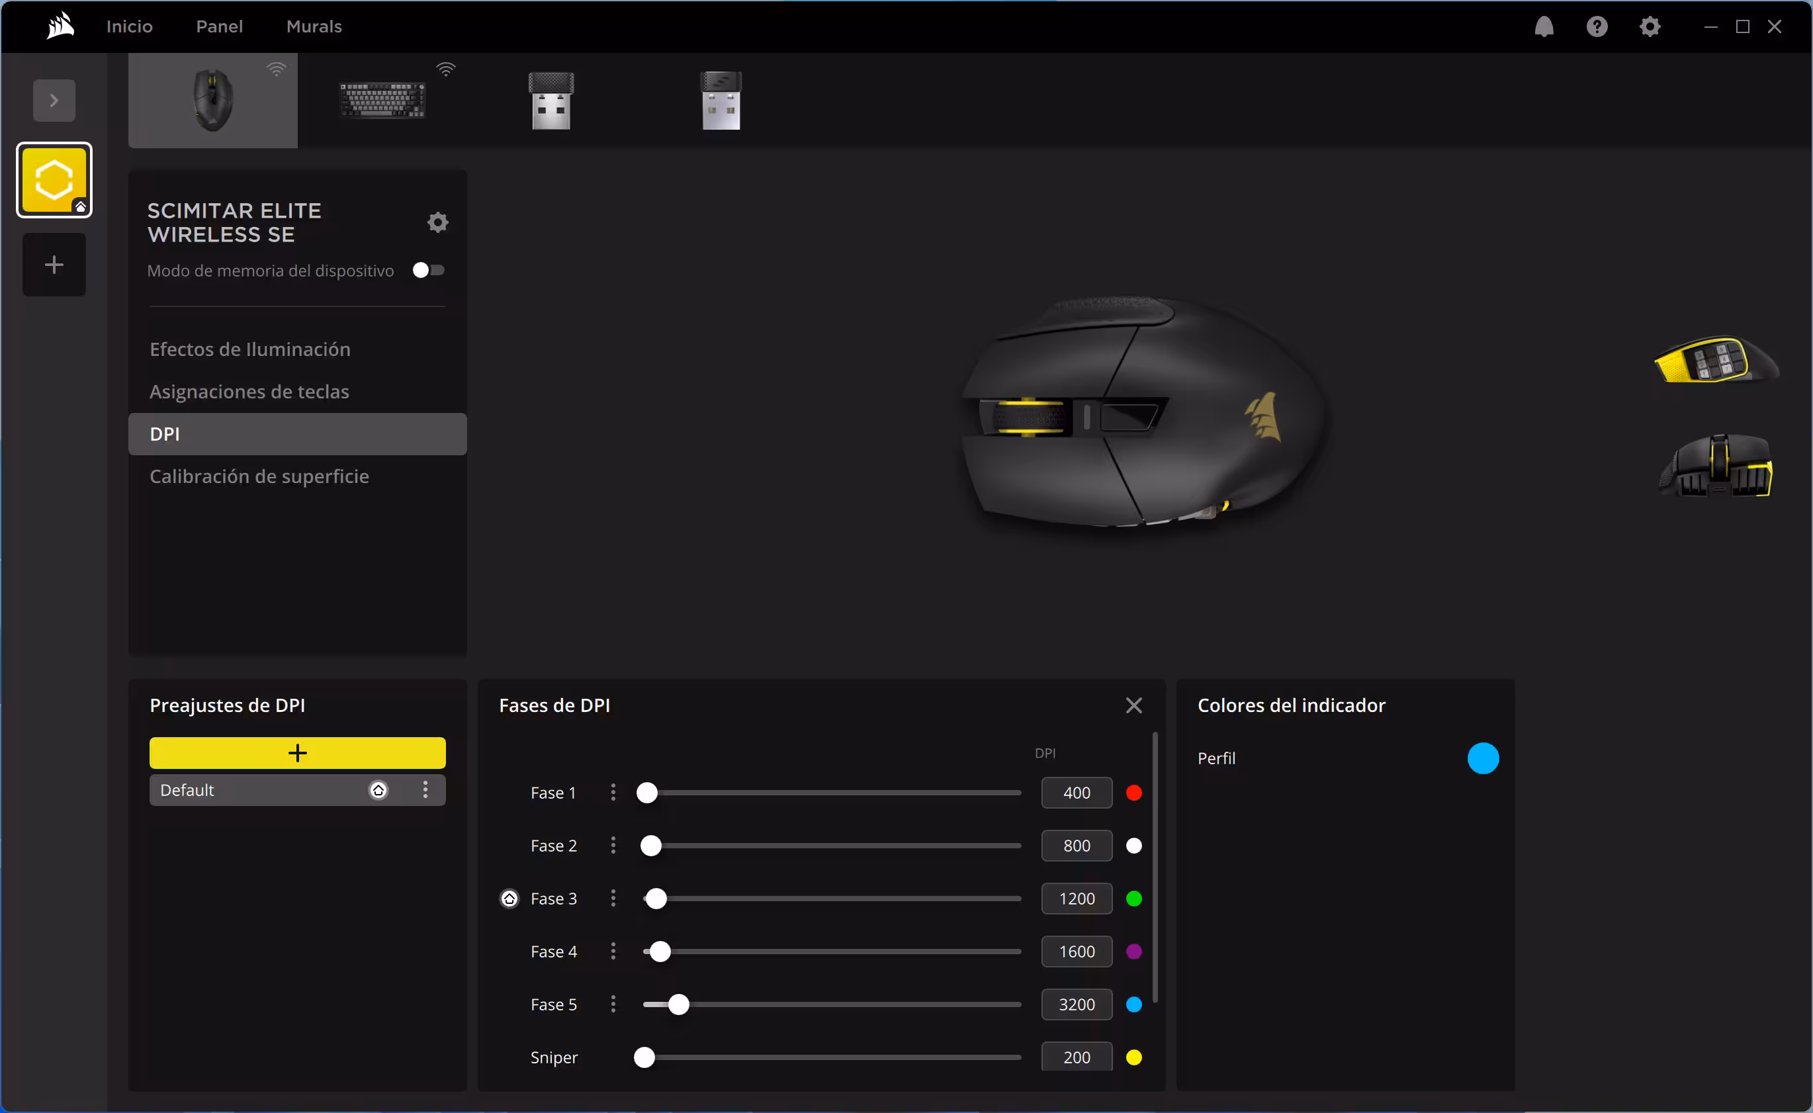Screen dimensions: 1813x1113
Task: Select the Fase 1 label
Action: [x=553, y=793]
